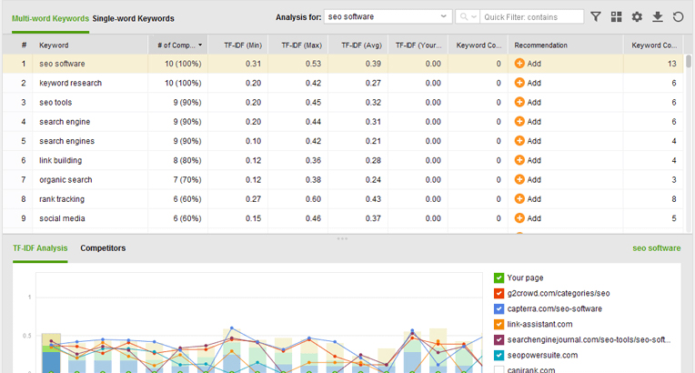
Task: Click Add icon for seo software row
Action: (519, 64)
